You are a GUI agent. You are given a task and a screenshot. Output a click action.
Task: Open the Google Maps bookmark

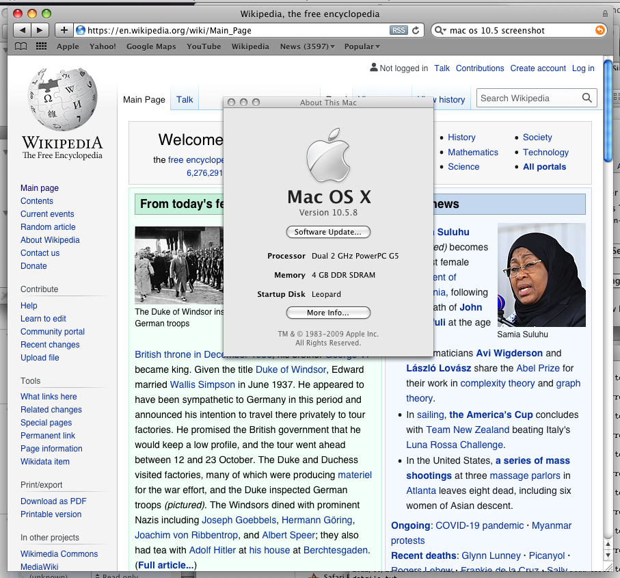tap(151, 47)
